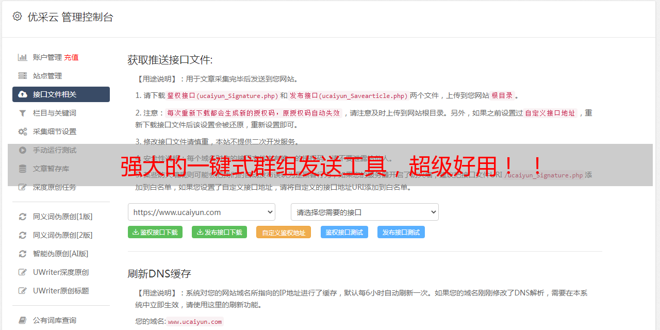The image size is (660, 330).
Task: Click the book icon for 公有词库查询
Action: pos(23,320)
